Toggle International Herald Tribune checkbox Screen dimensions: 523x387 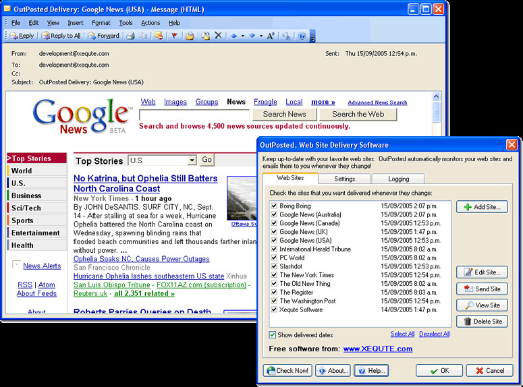click(x=274, y=249)
